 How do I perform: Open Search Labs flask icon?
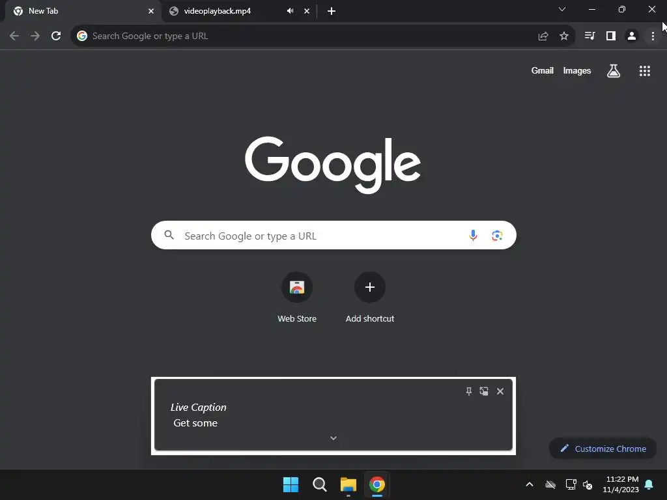pyautogui.click(x=613, y=70)
